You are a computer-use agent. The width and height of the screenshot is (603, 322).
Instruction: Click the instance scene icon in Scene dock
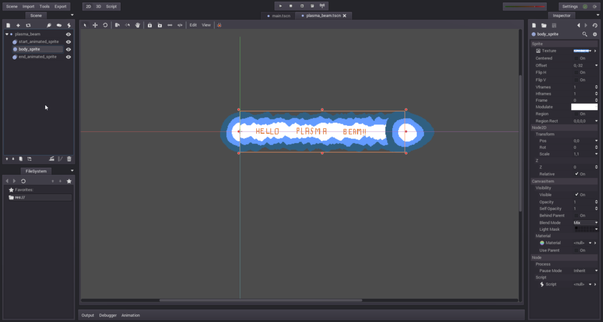click(x=28, y=25)
